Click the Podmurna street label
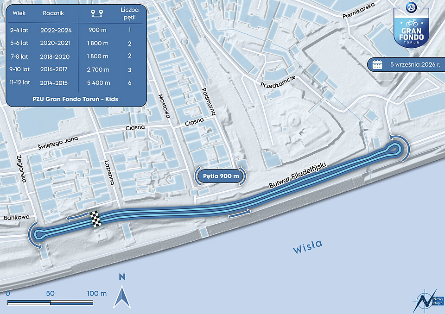The height and width of the screenshot is (314, 445). coord(209,101)
